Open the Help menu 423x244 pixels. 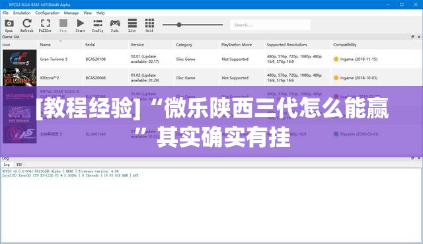(100, 13)
